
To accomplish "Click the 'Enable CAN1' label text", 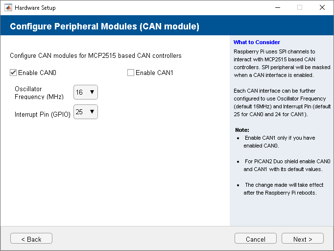I will click(154, 73).
